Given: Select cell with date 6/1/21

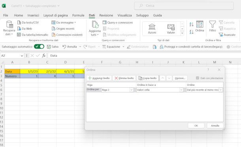Looking at the screenshot, I should point(66,72).
